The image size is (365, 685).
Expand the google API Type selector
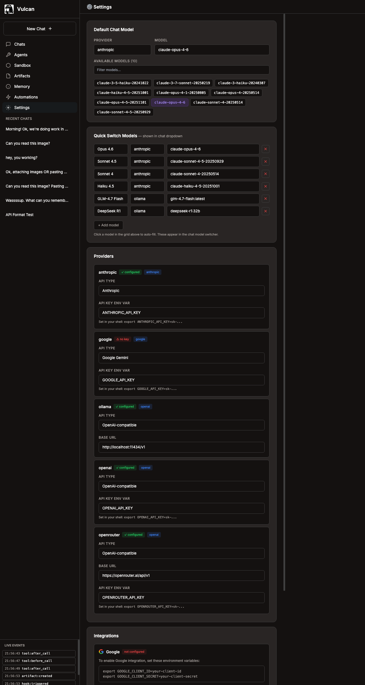pyautogui.click(x=181, y=358)
